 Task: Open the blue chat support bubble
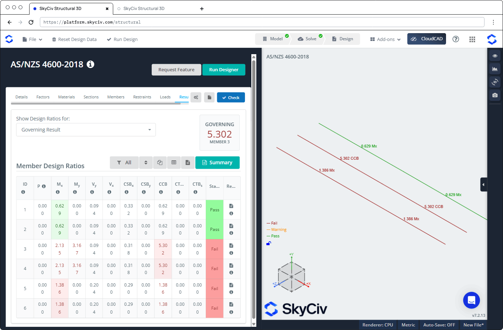click(471, 300)
